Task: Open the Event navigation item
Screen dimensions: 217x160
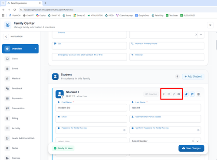Action: point(20,69)
